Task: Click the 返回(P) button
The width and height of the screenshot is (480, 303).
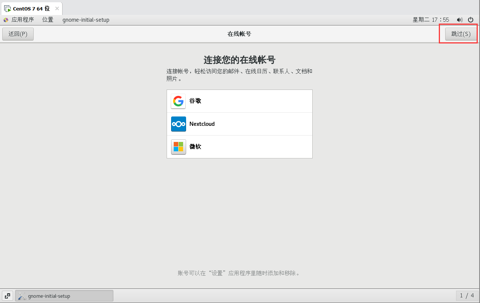Action: (x=18, y=34)
